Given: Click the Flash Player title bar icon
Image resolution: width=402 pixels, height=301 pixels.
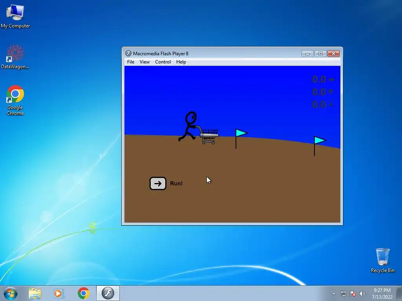Looking at the screenshot, I should pyautogui.click(x=128, y=53).
